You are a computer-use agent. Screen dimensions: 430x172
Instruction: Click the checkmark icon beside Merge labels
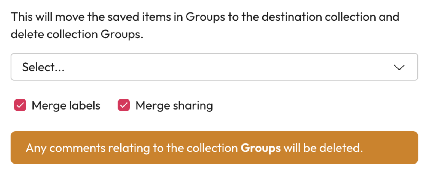pyautogui.click(x=20, y=105)
